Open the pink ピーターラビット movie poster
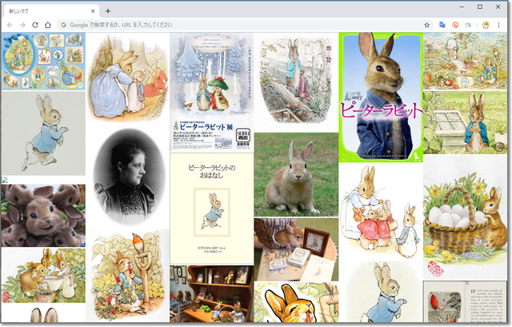 click(380, 97)
